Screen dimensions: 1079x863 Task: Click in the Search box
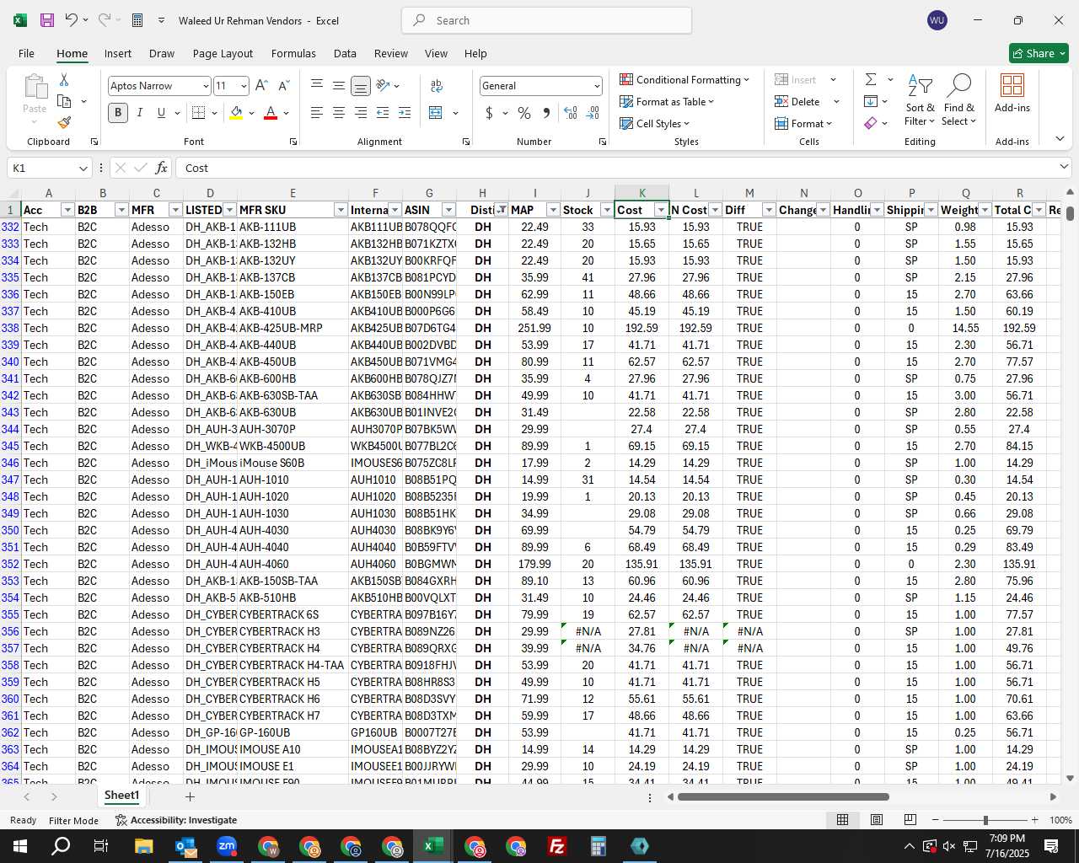[546, 20]
